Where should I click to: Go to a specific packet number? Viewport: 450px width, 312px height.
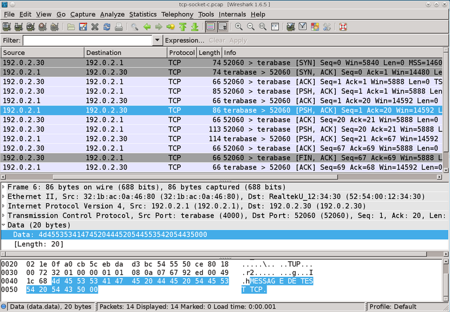[171, 27]
